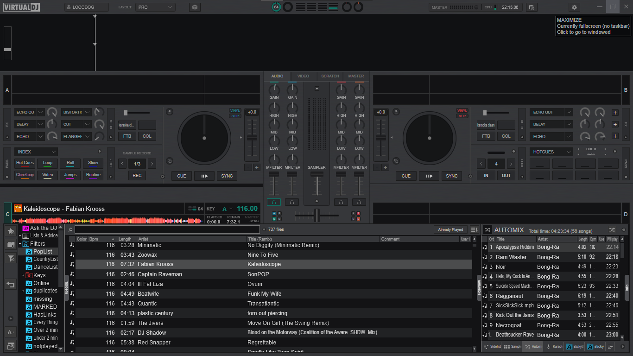Open the Sampler sideview tab

tap(512, 347)
